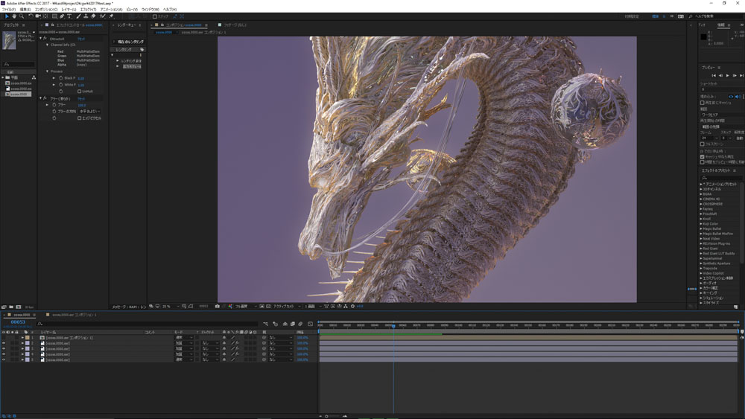Viewport: 745px width, 419px height.
Task: Click the color swatch in Info panel
Action: [704, 37]
